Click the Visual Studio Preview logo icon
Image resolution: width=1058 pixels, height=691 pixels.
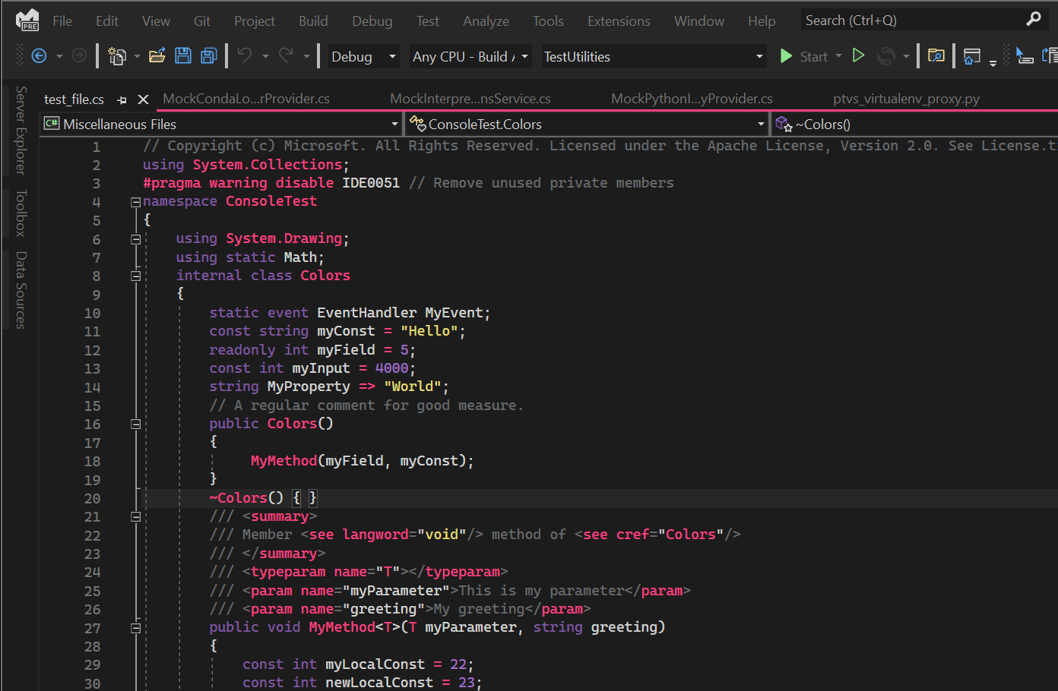27,21
